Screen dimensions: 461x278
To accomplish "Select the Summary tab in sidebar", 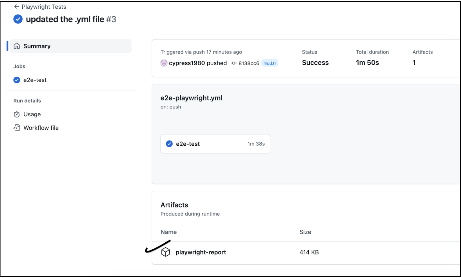I will [37, 46].
